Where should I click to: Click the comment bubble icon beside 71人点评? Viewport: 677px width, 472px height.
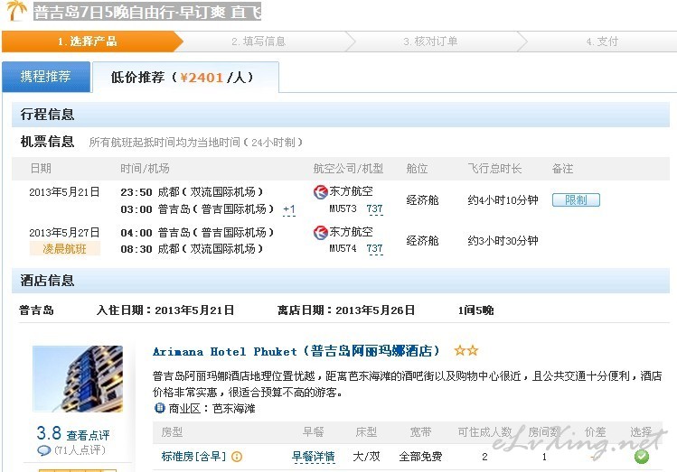(44, 450)
